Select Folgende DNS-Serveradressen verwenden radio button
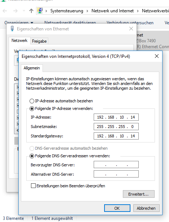The width and height of the screenshot is (169, 222). [32, 156]
